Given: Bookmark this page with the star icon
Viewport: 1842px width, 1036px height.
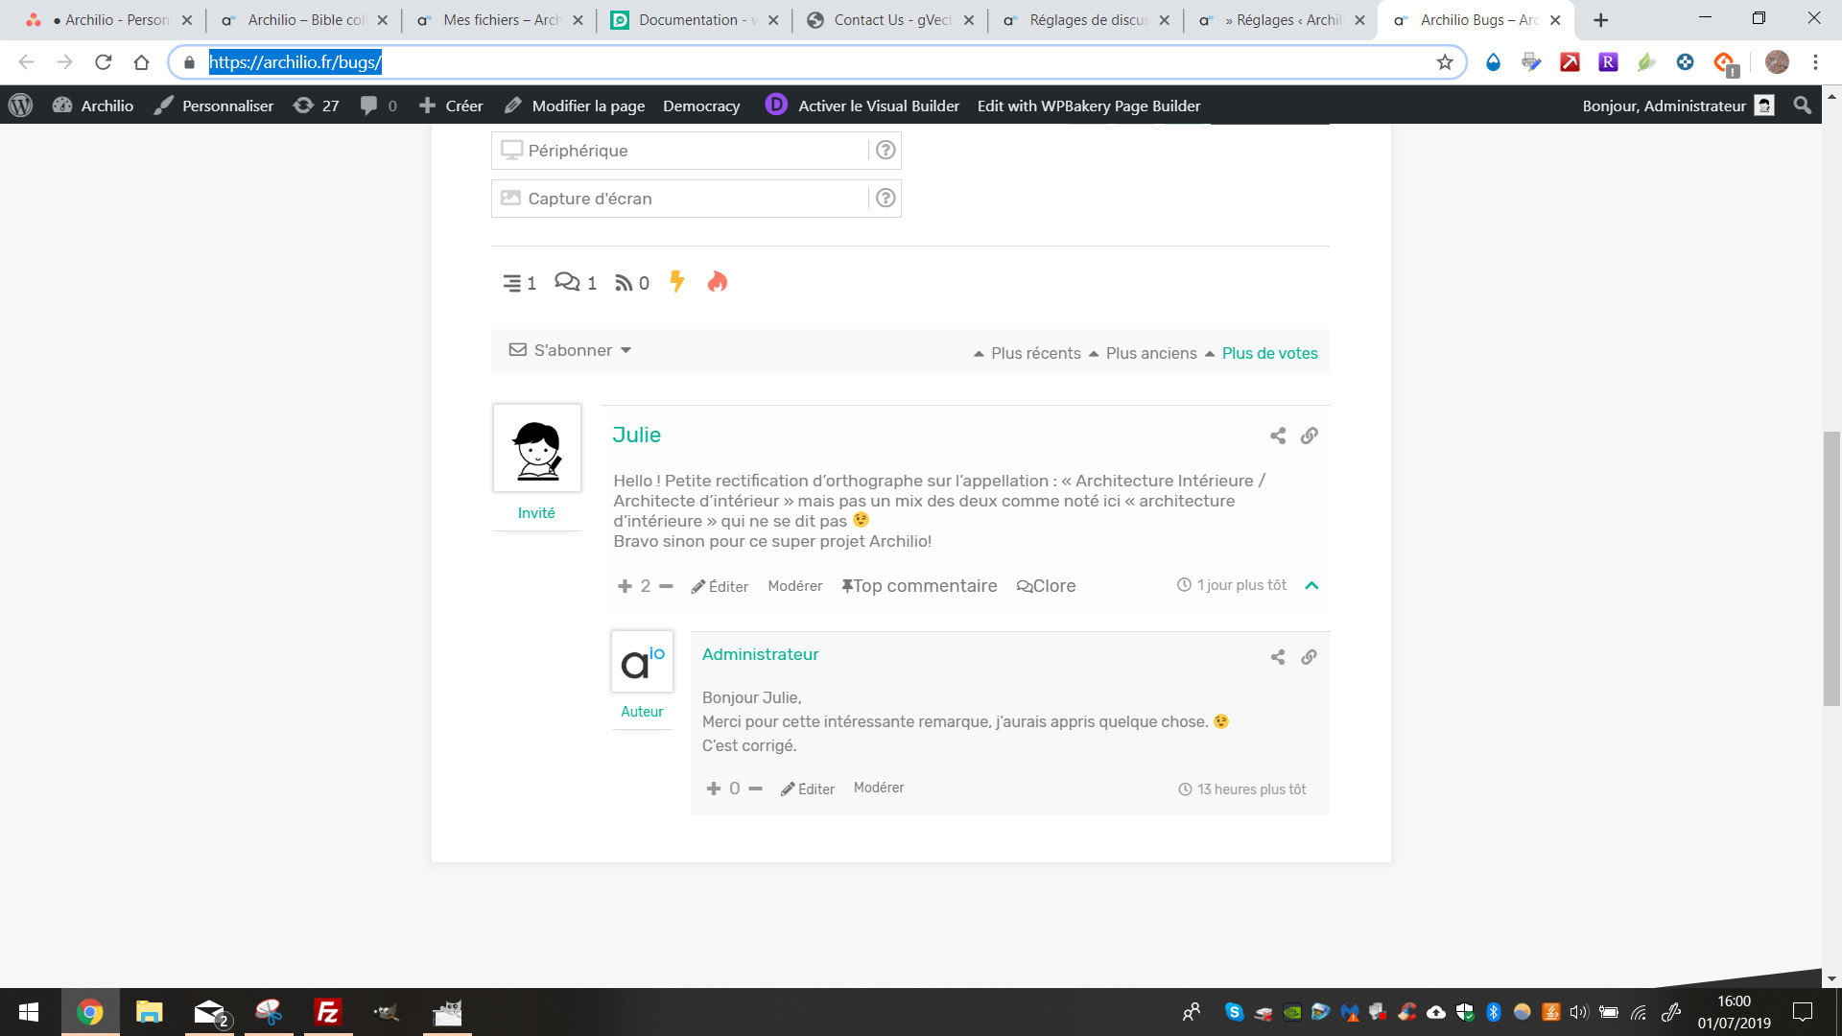Looking at the screenshot, I should (x=1445, y=62).
